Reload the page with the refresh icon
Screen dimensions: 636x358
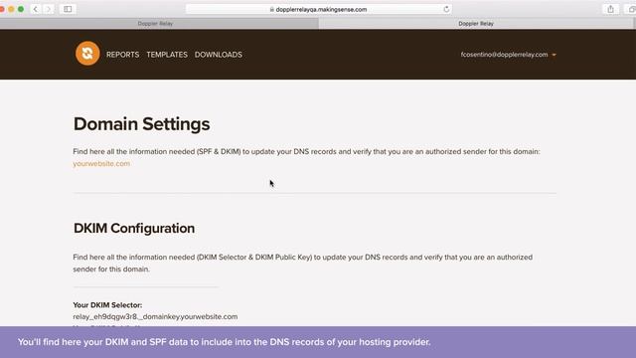[446, 9]
